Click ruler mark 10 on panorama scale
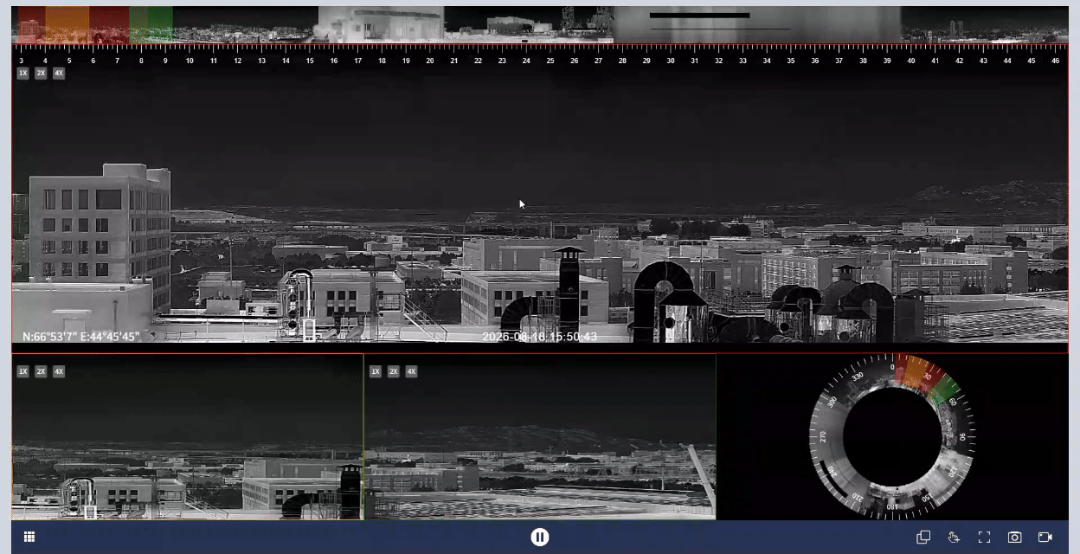Viewport: 1080px width, 554px height. pyautogui.click(x=190, y=61)
